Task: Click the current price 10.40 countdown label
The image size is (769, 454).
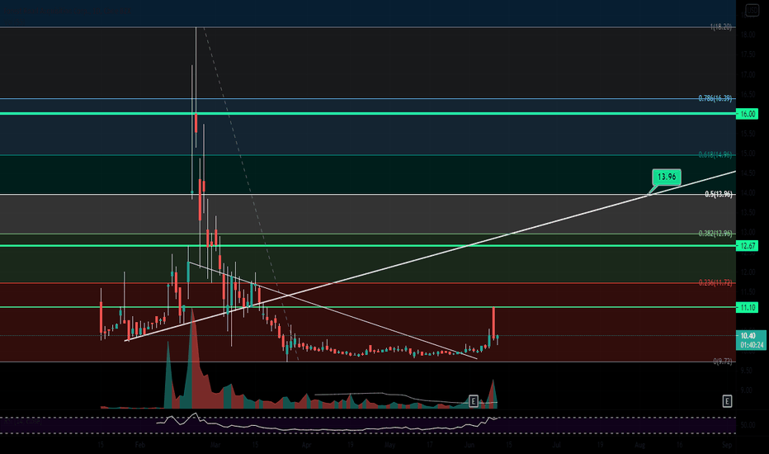Action: click(752, 340)
